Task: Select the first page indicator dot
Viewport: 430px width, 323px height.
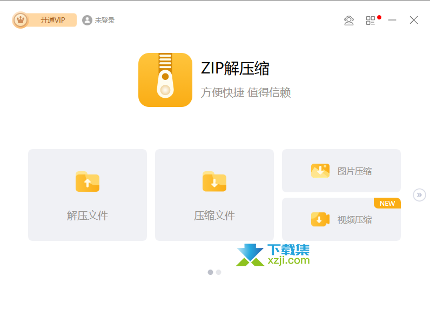Action: click(210, 272)
